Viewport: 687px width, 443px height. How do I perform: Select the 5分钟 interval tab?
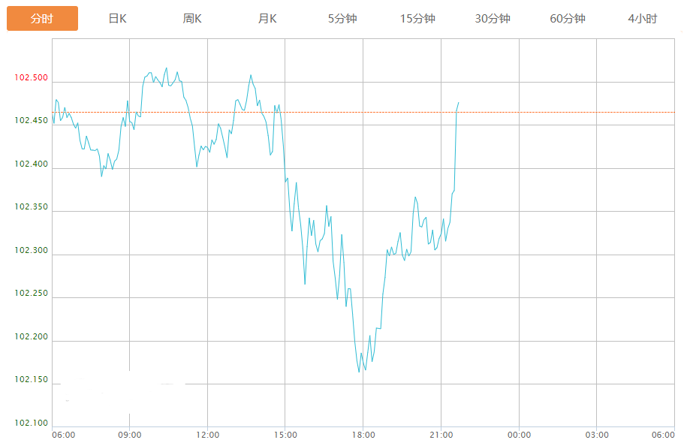pos(342,19)
